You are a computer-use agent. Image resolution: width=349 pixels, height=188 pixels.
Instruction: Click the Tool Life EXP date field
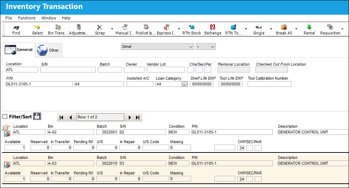[x=231, y=84]
